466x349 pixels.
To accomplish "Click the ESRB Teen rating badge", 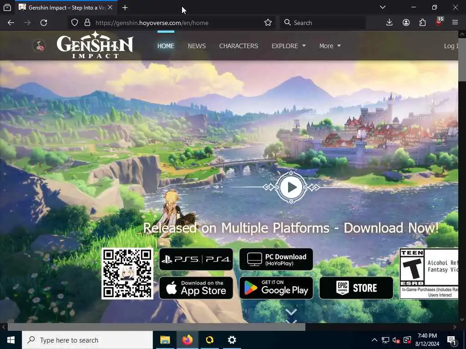I will pyautogui.click(x=429, y=273).
